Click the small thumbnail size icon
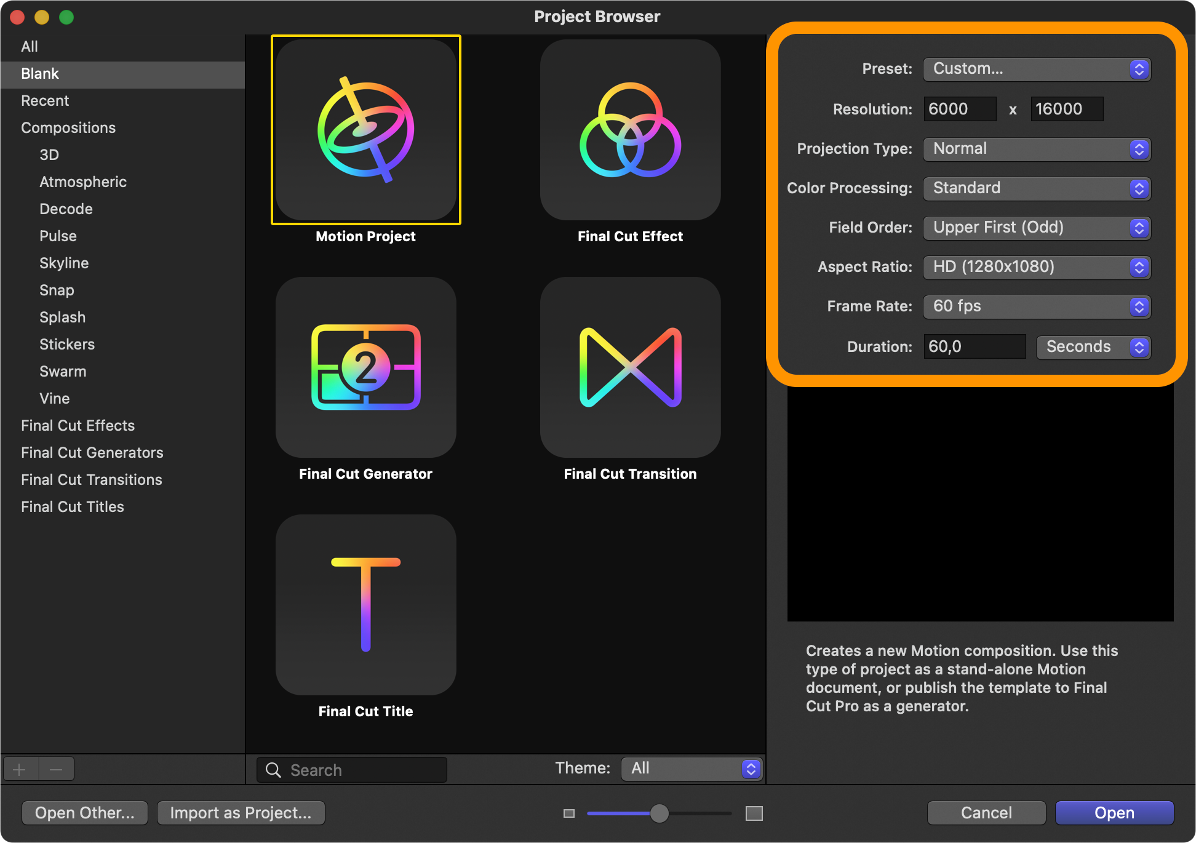 pyautogui.click(x=569, y=813)
